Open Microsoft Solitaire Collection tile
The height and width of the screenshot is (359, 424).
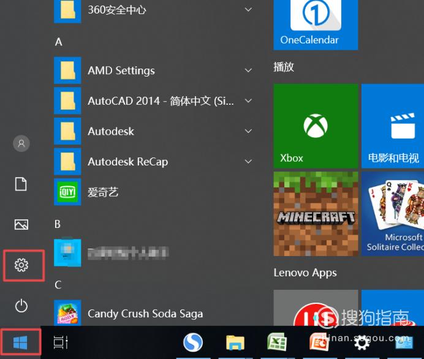pyautogui.click(x=393, y=214)
